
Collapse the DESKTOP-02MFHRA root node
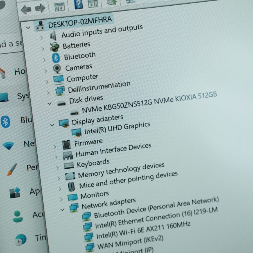[28, 28]
